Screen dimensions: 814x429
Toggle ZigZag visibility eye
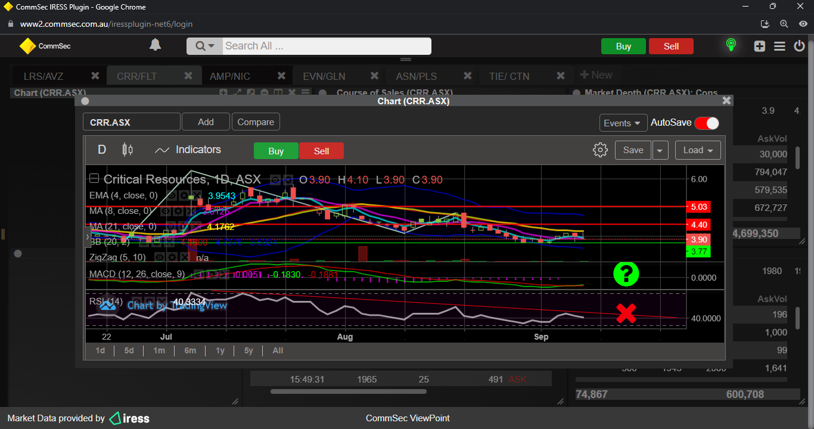click(160, 257)
